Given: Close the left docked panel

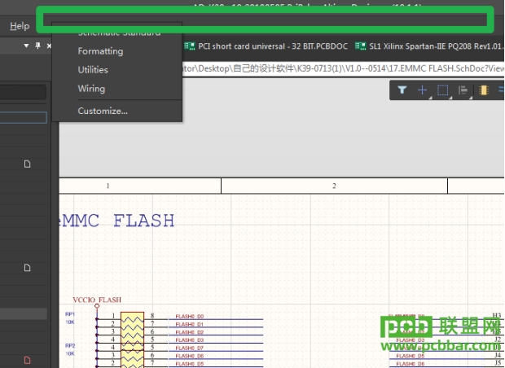Looking at the screenshot, I should pos(49,46).
